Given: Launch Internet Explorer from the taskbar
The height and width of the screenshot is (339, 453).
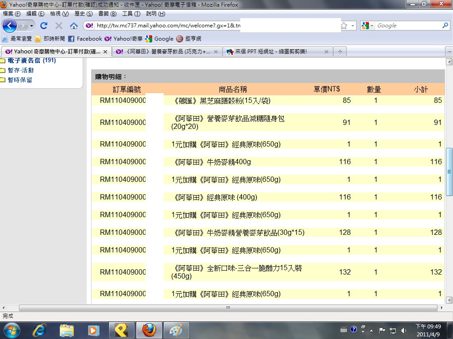Looking at the screenshot, I should click(x=39, y=330).
